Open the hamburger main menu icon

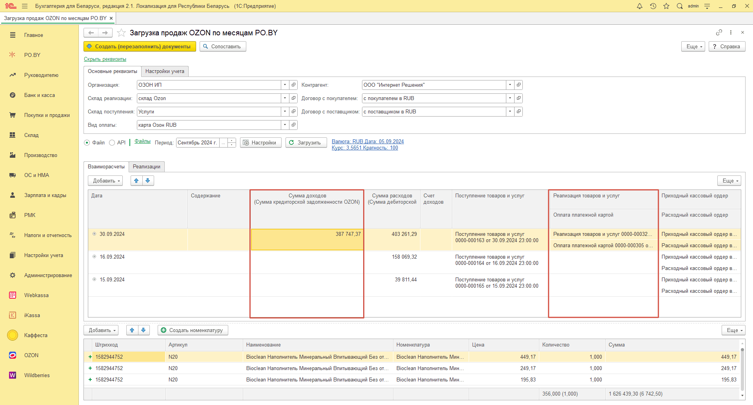click(25, 6)
